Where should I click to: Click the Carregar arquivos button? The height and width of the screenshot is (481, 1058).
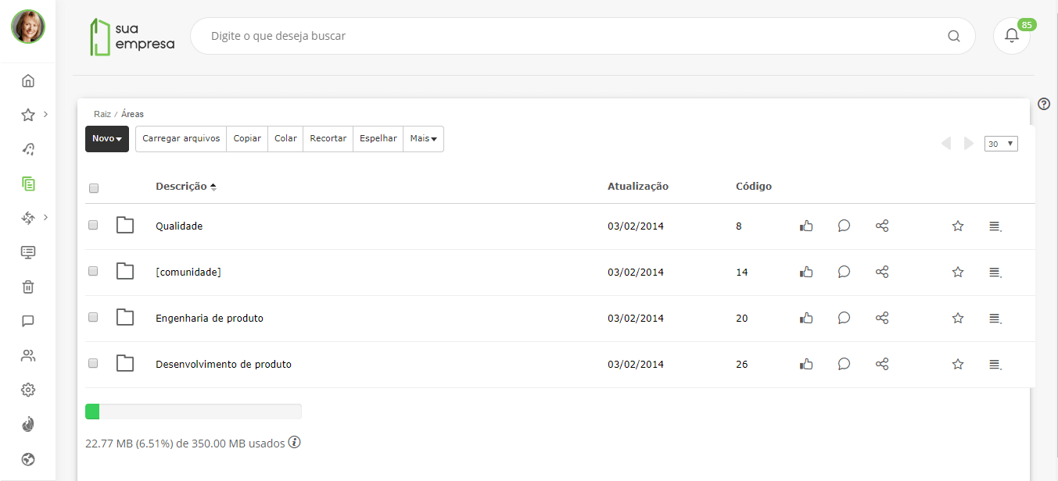181,138
